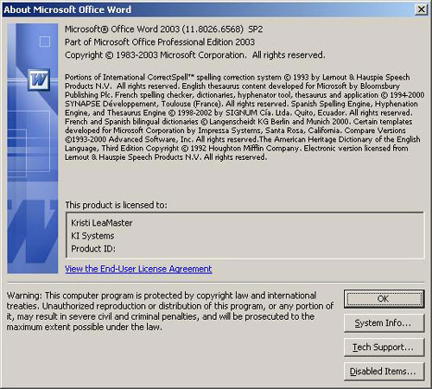Image resolution: width=432 pixels, height=389 pixels.
Task: Click the 'Kristi LeaMaster' licensee name
Action: (x=102, y=223)
